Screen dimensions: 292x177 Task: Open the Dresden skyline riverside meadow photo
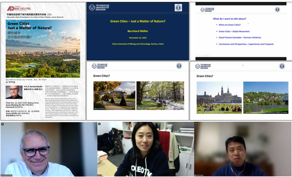coord(219,98)
